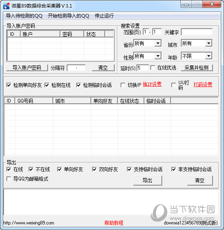Click the 临时会话 column header
Screen dimensions: 224x230
[157, 101]
